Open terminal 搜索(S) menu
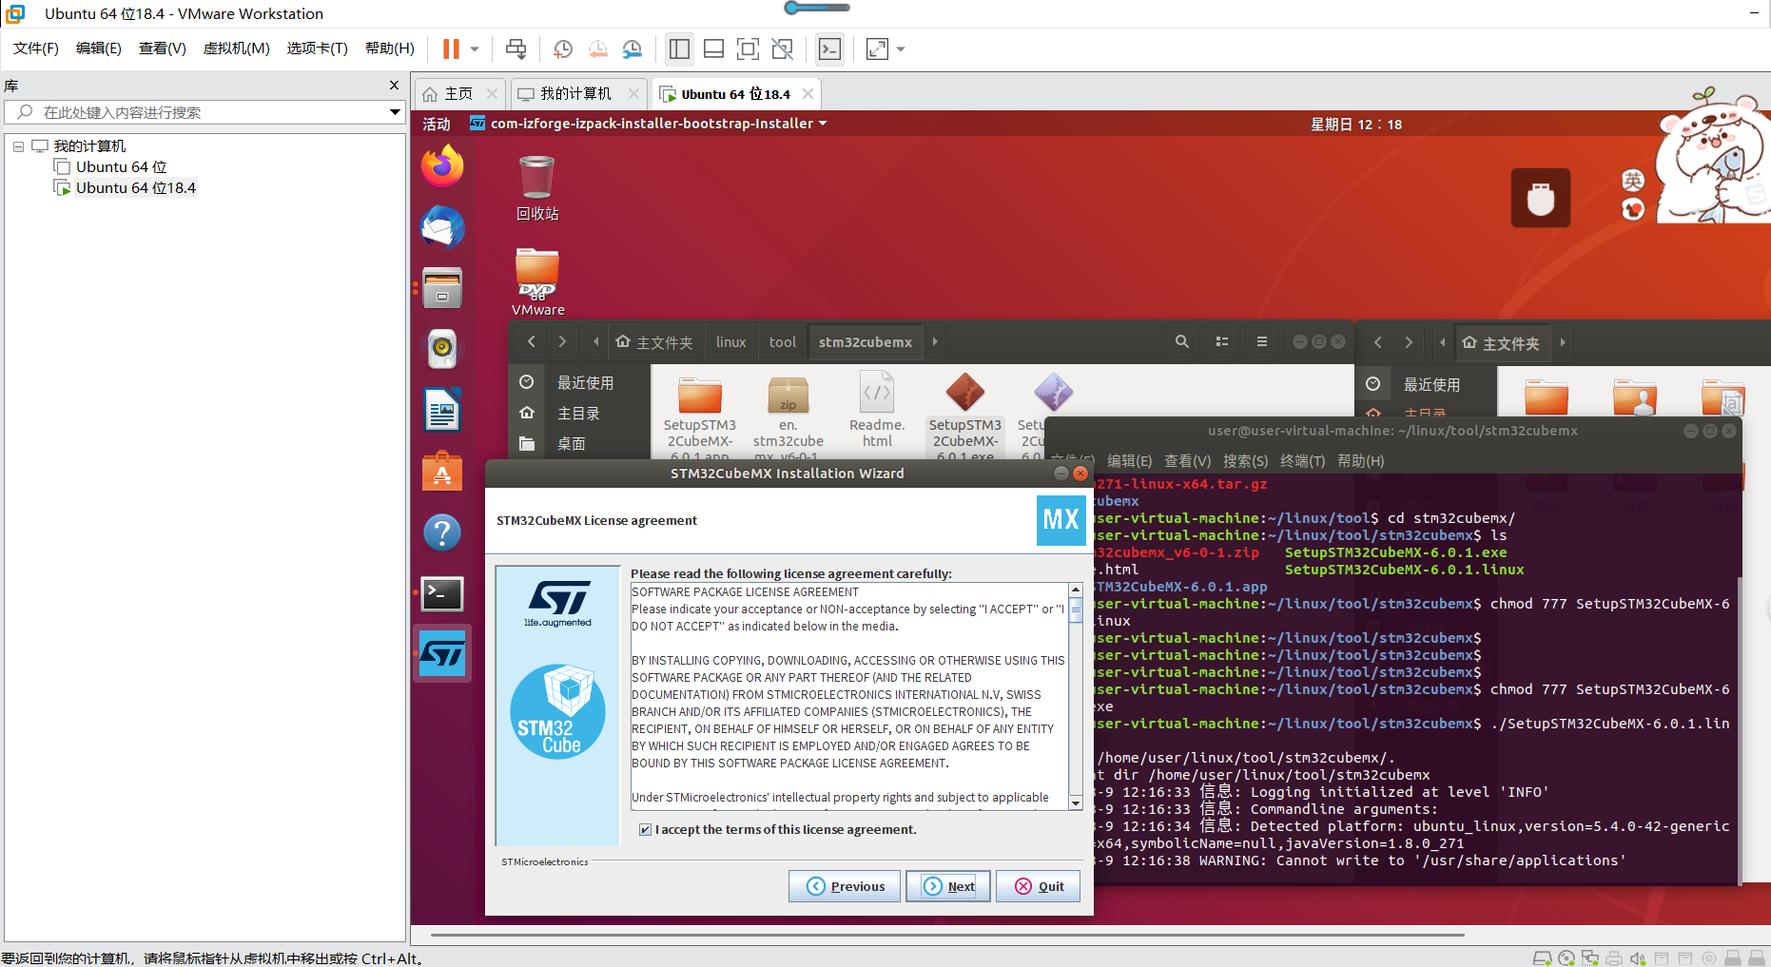 pos(1245,461)
